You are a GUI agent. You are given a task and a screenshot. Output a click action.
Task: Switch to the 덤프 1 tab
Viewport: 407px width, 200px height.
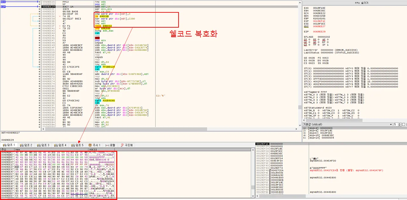click(9, 145)
